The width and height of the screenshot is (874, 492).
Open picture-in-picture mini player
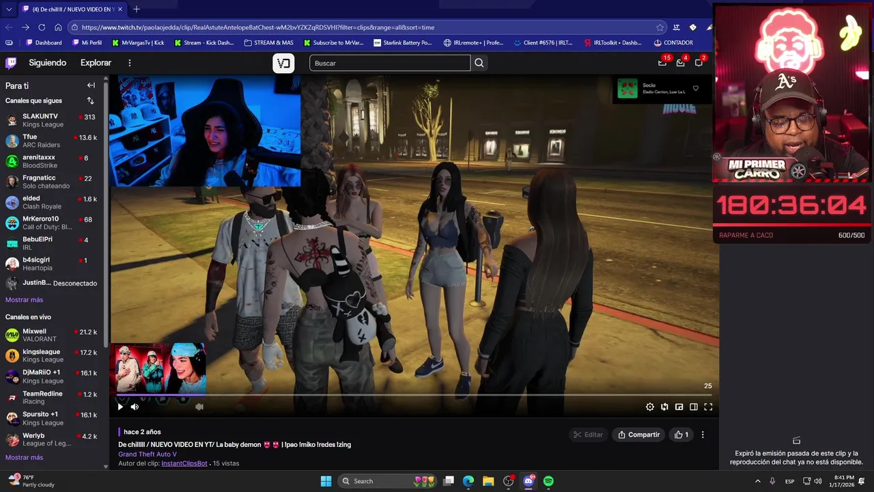pyautogui.click(x=679, y=407)
